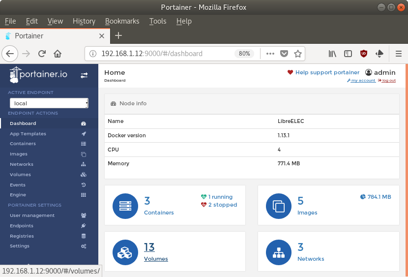Open the uBlock Origin extension icon
Screen dimensions: 408x277
(x=363, y=54)
